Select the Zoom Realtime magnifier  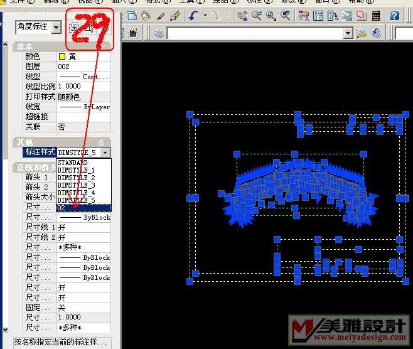256,16
